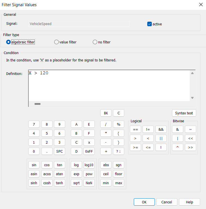Insert hex digit D
The image size is (206, 209).
pos(76,151)
